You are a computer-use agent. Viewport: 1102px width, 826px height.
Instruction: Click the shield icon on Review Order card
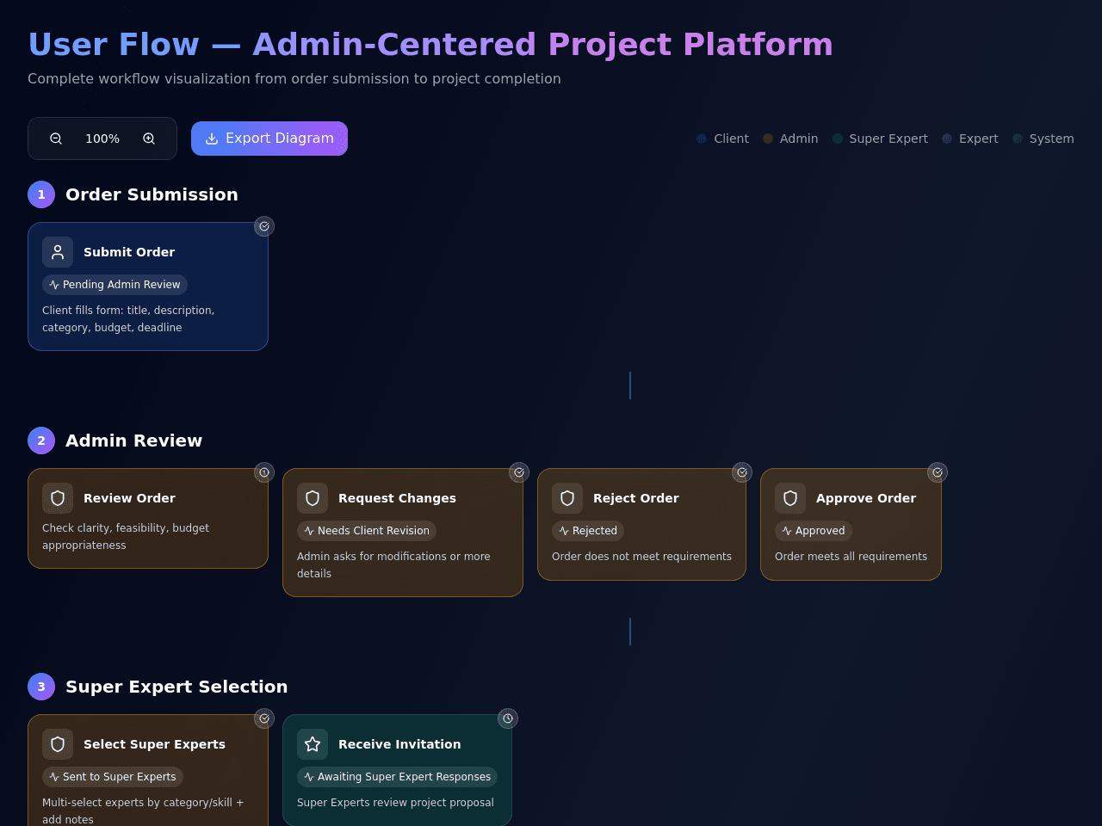tap(58, 498)
